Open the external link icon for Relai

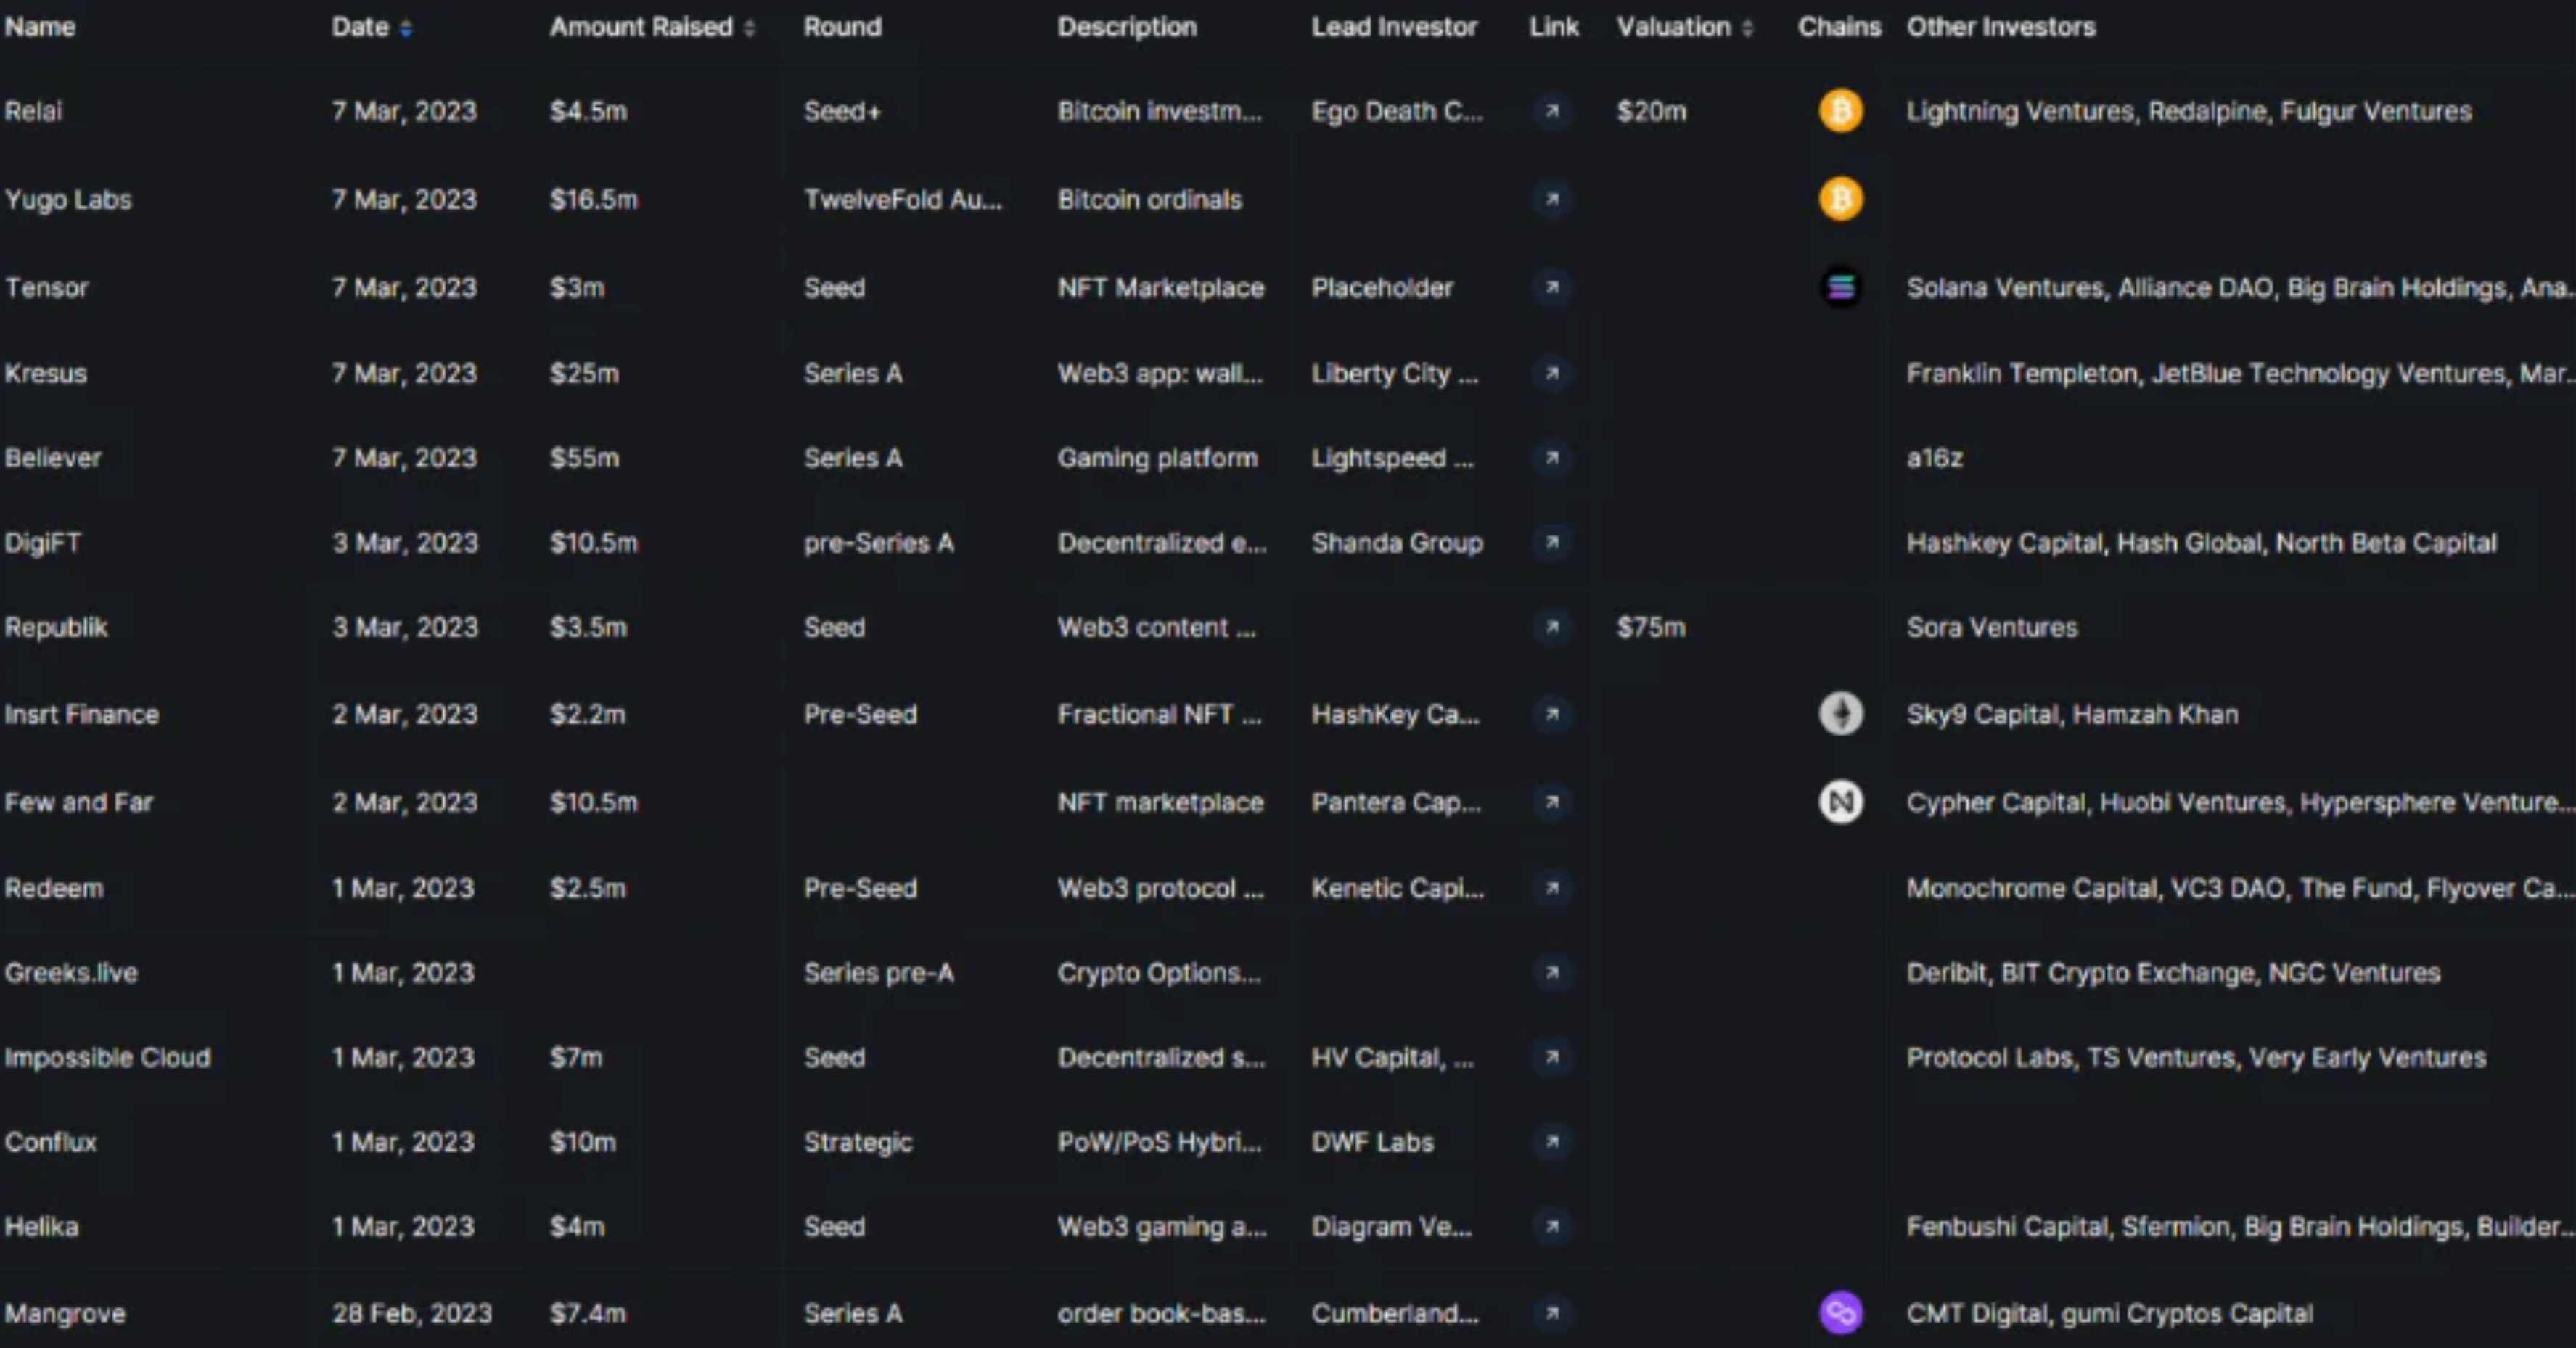[x=1552, y=111]
